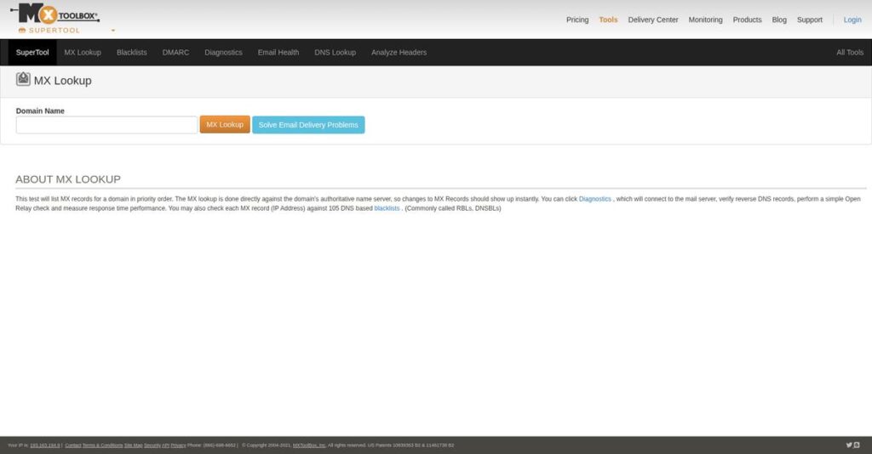Viewport: 872px width, 454px height.
Task: Click the MX Lookup envelope icon
Action: [23, 79]
